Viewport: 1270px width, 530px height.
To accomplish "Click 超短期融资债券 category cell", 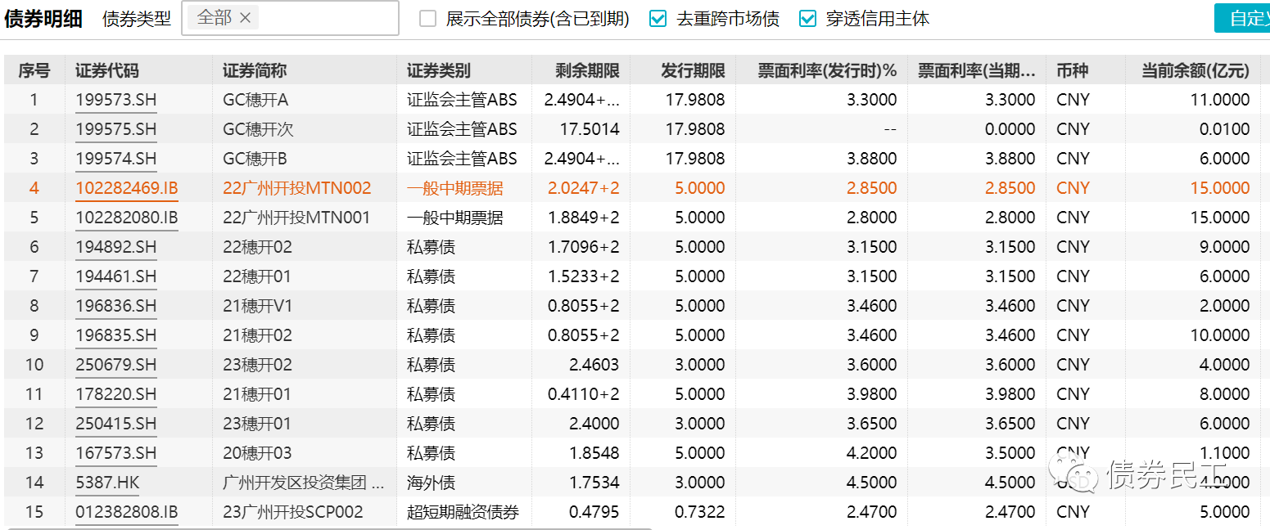I will pyautogui.click(x=463, y=512).
